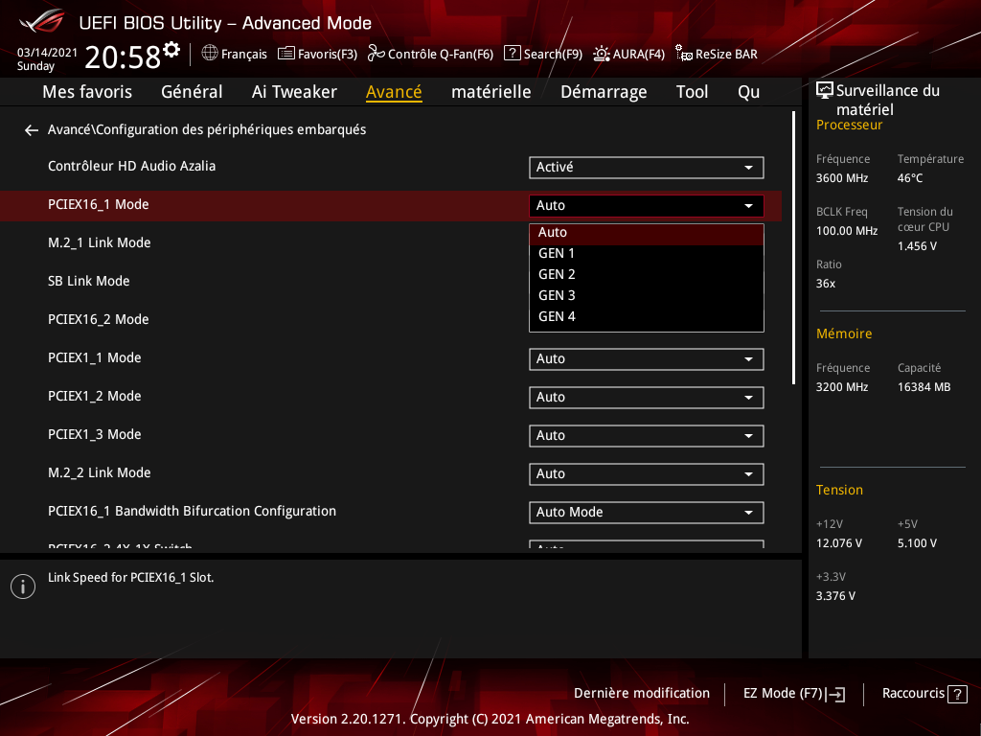
Task: Open the PCIEX1_3 Mode dropdown
Action: [647, 435]
